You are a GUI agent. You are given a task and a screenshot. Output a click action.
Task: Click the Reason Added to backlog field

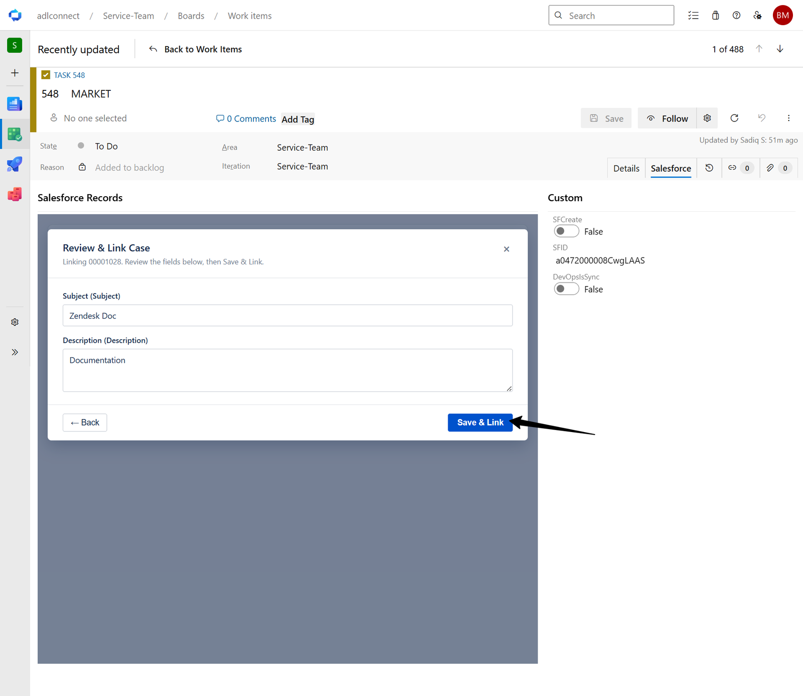tap(129, 168)
